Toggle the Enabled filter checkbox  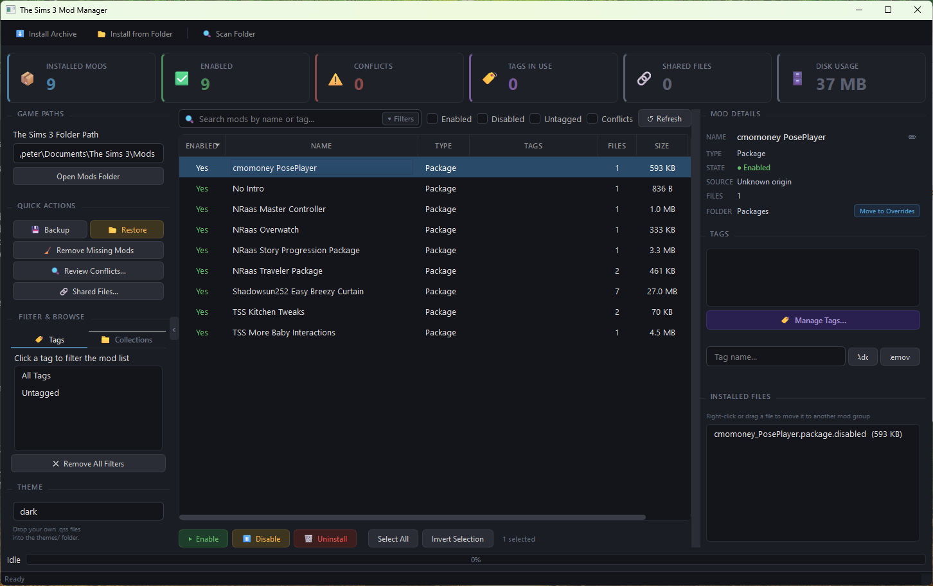(x=432, y=119)
